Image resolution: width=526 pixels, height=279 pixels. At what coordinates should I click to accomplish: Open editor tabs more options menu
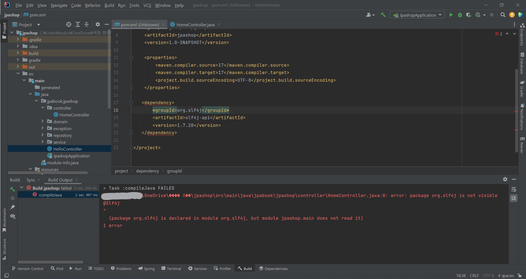514,24
